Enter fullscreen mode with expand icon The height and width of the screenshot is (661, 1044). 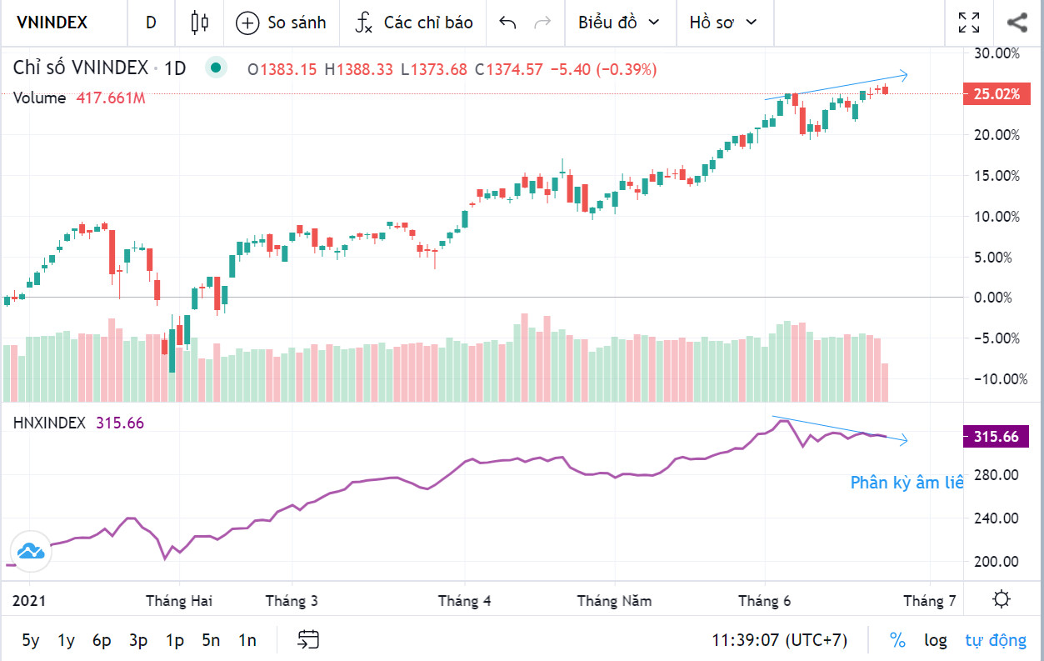(x=969, y=23)
